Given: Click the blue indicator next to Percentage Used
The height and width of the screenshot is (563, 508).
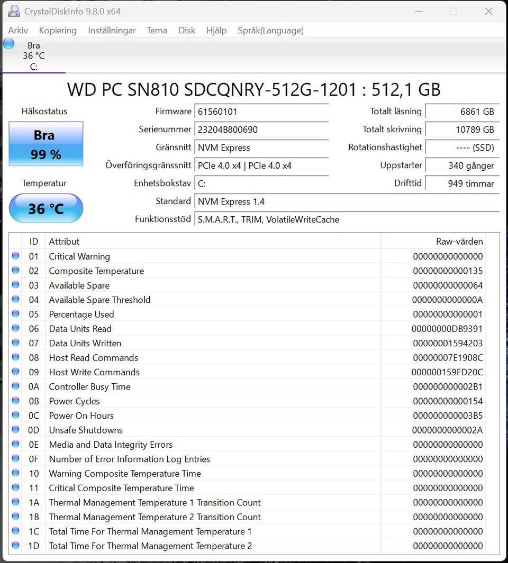Looking at the screenshot, I should 15,314.
